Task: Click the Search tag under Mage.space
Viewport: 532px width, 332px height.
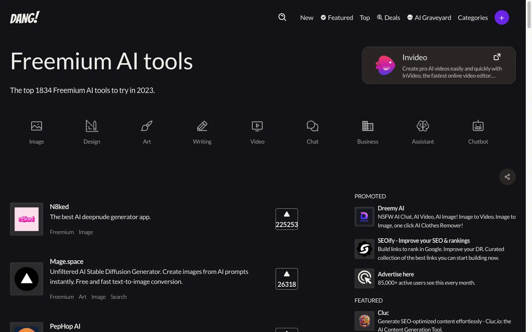Action: 118,297
